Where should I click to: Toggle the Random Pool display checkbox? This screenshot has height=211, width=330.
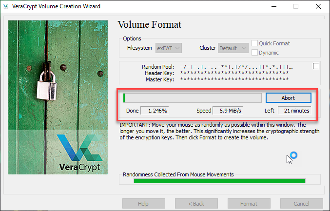[316, 66]
